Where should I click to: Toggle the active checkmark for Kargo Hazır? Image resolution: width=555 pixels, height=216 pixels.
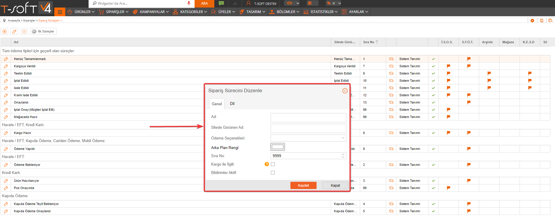pos(433,133)
